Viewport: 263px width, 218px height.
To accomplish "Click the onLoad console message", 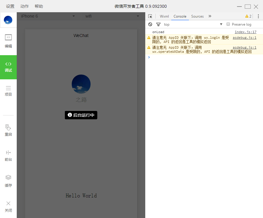I will coord(158,32).
